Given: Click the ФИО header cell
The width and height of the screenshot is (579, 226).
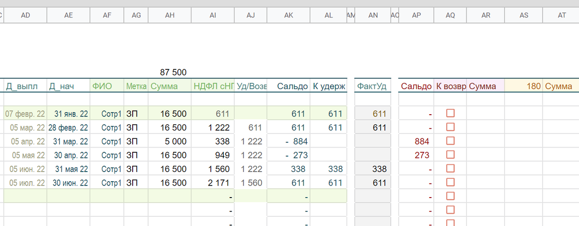Looking at the screenshot, I should pos(107,86).
